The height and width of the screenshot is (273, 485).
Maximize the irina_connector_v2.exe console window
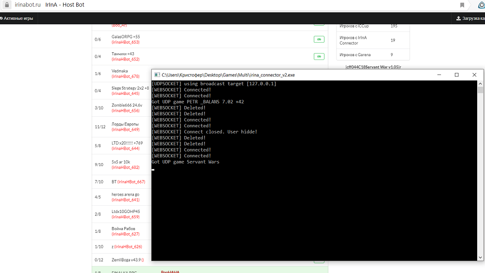[456, 75]
